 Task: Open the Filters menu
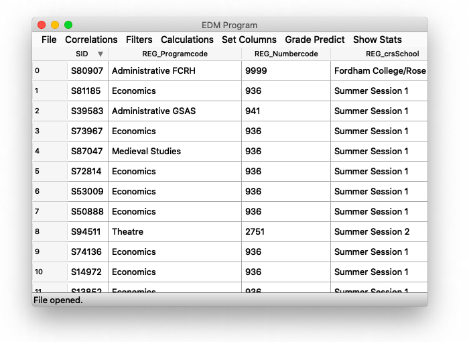tap(139, 40)
